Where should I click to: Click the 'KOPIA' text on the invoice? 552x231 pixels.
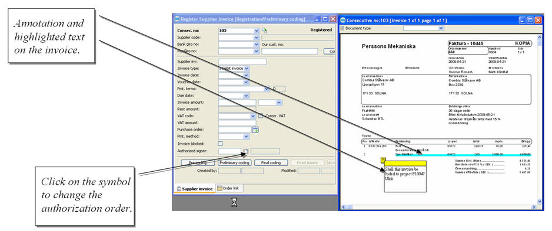click(523, 43)
